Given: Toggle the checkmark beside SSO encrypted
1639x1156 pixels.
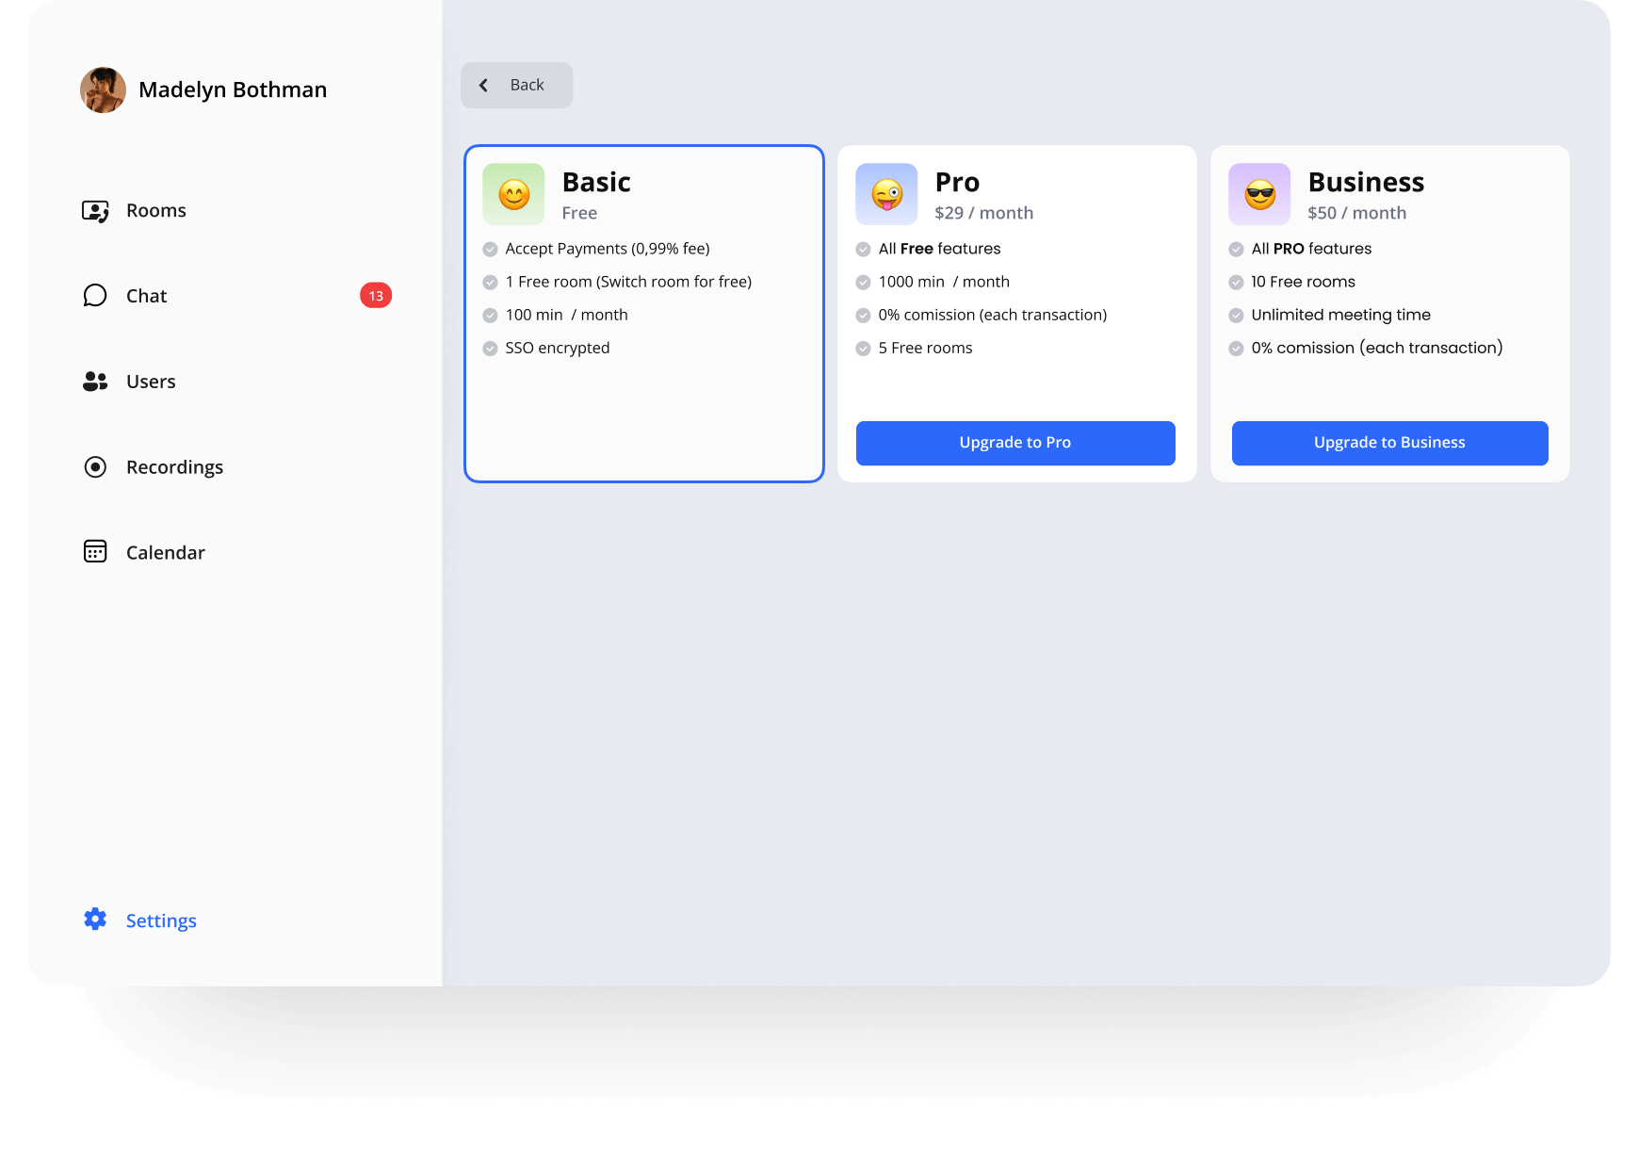Looking at the screenshot, I should tap(490, 348).
